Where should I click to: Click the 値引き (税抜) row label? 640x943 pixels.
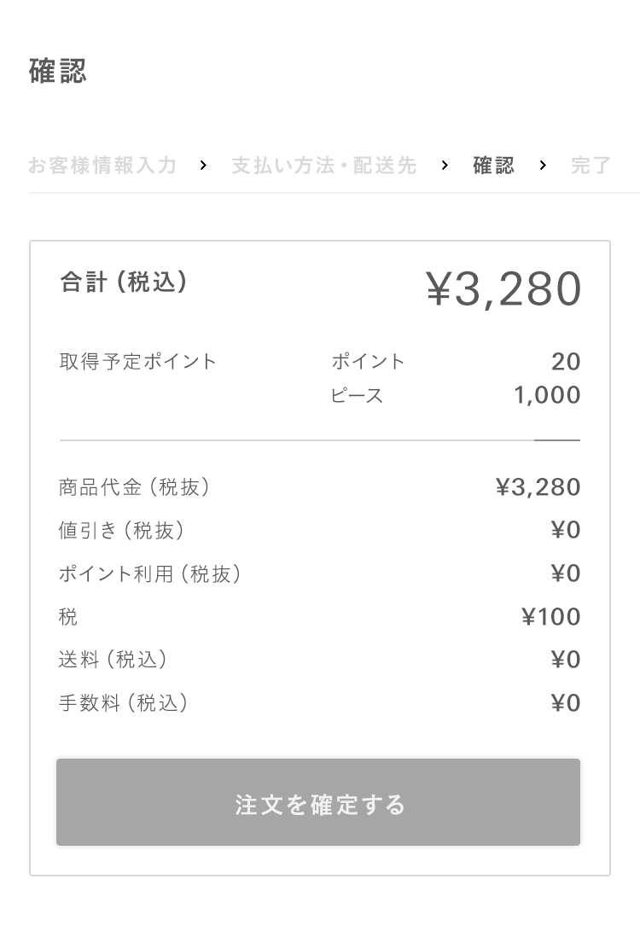[x=121, y=531]
